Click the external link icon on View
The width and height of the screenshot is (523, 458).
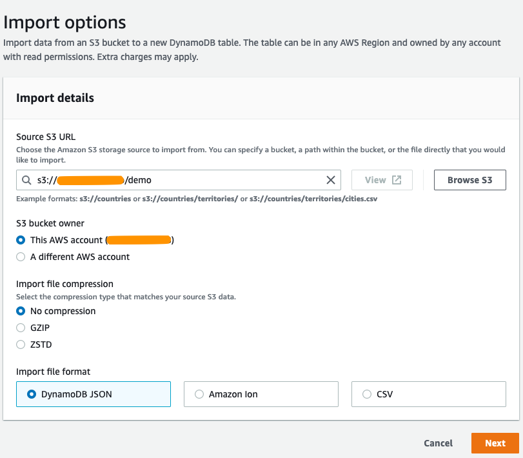pyautogui.click(x=397, y=180)
